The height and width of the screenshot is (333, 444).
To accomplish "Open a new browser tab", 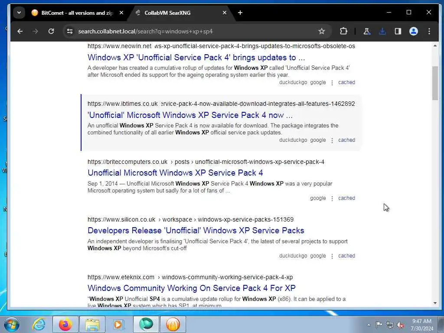I will 240,13.
